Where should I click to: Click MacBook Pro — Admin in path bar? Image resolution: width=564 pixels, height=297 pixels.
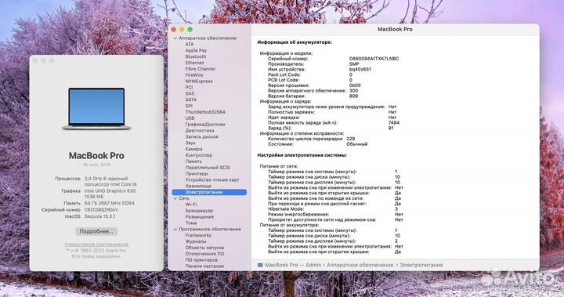(293, 265)
